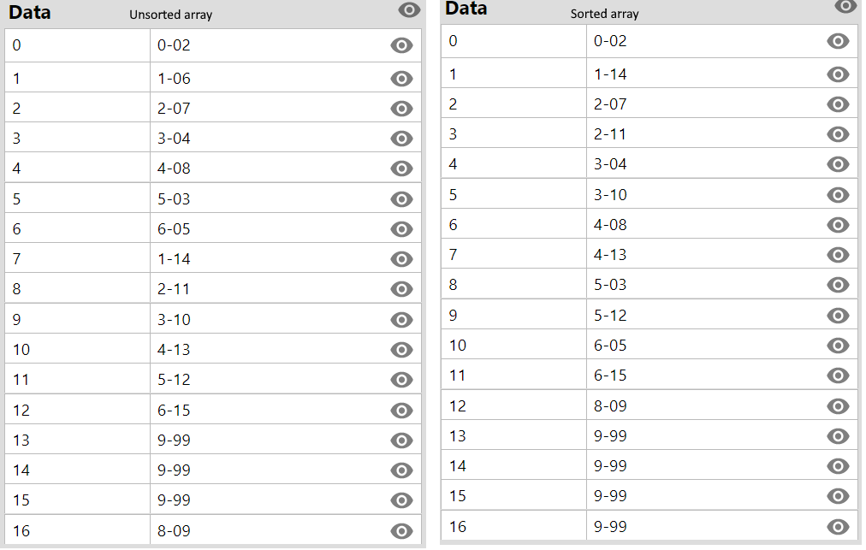Viewport: 866px width, 550px height.
Task: Click eye icon in Sorted array header
Action: pos(845,6)
